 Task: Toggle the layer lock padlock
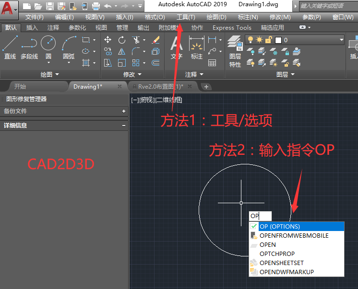point(269,40)
